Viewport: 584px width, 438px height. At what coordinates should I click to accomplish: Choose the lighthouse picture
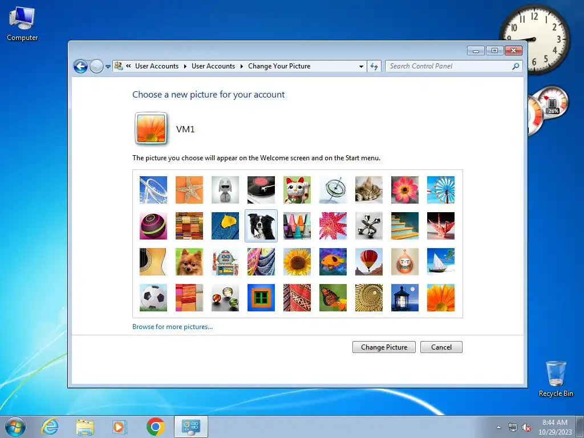[x=405, y=298]
